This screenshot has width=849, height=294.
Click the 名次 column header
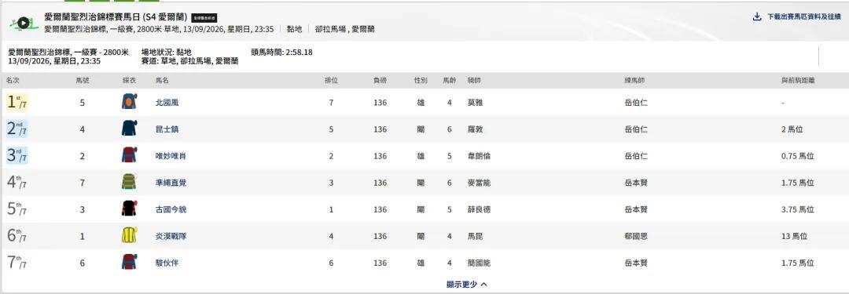click(13, 81)
